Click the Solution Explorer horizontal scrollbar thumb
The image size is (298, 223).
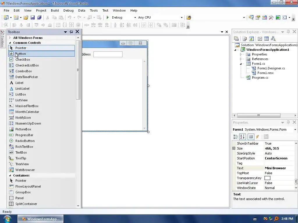[259, 115]
